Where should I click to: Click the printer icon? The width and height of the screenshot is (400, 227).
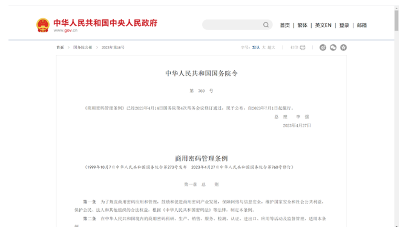click(303, 47)
